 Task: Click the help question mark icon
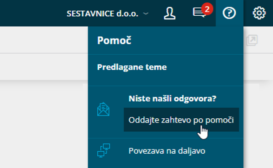(229, 13)
